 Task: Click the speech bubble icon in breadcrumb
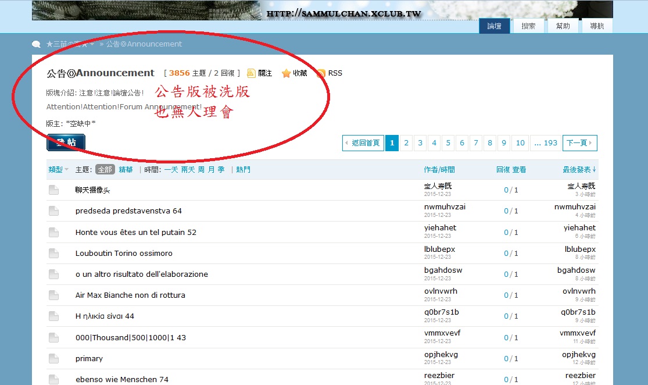(x=37, y=44)
